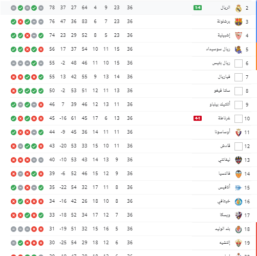Click the فياريال team name

tap(224, 77)
